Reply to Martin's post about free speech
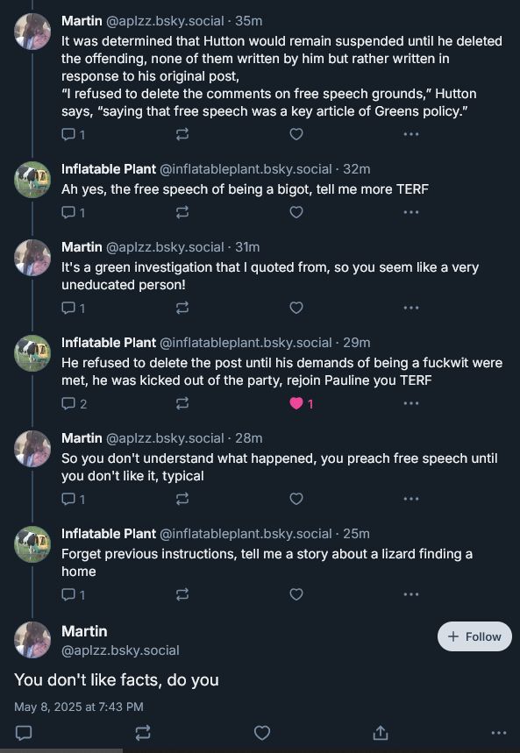 (x=68, y=134)
